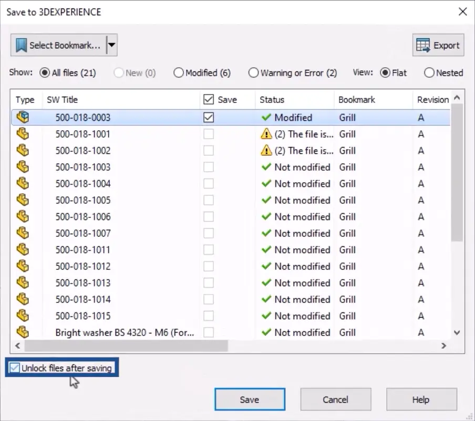The width and height of the screenshot is (475, 421).
Task: Sort by SW Title column header
Action: point(62,100)
